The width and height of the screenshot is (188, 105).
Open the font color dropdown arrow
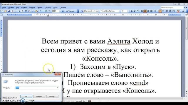[185, 11]
